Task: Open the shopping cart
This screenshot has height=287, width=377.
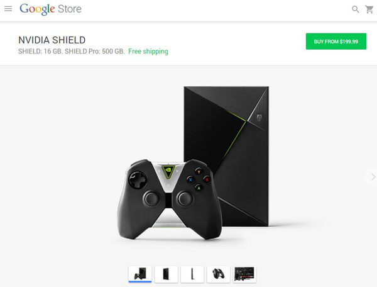Action: click(x=369, y=9)
